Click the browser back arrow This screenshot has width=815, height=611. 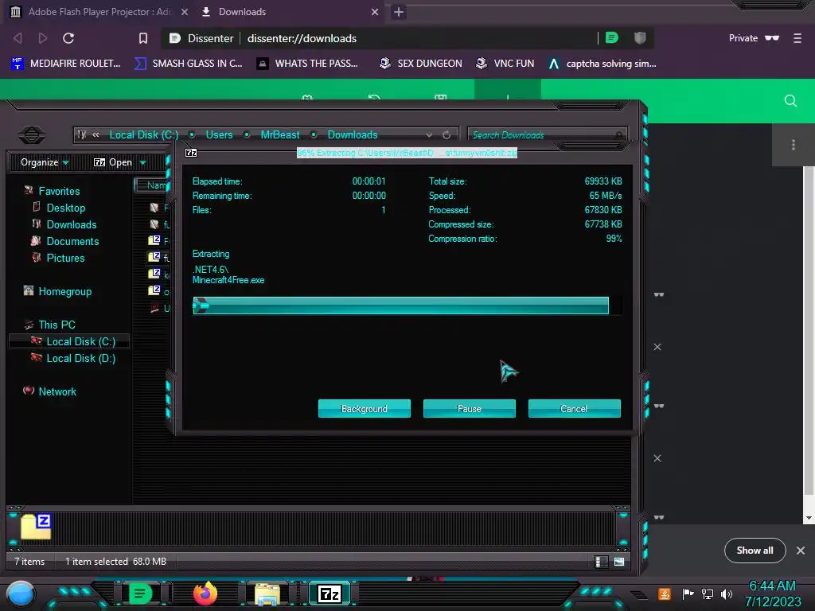(18, 38)
